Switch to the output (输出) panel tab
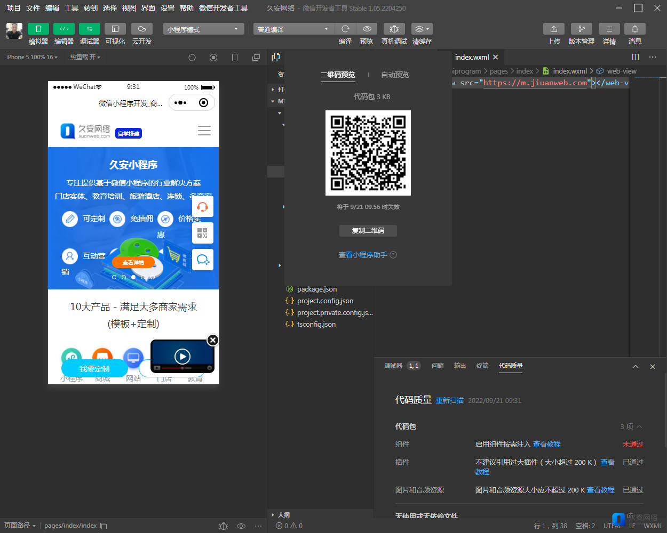Screen dimensions: 667x533 tap(460, 366)
